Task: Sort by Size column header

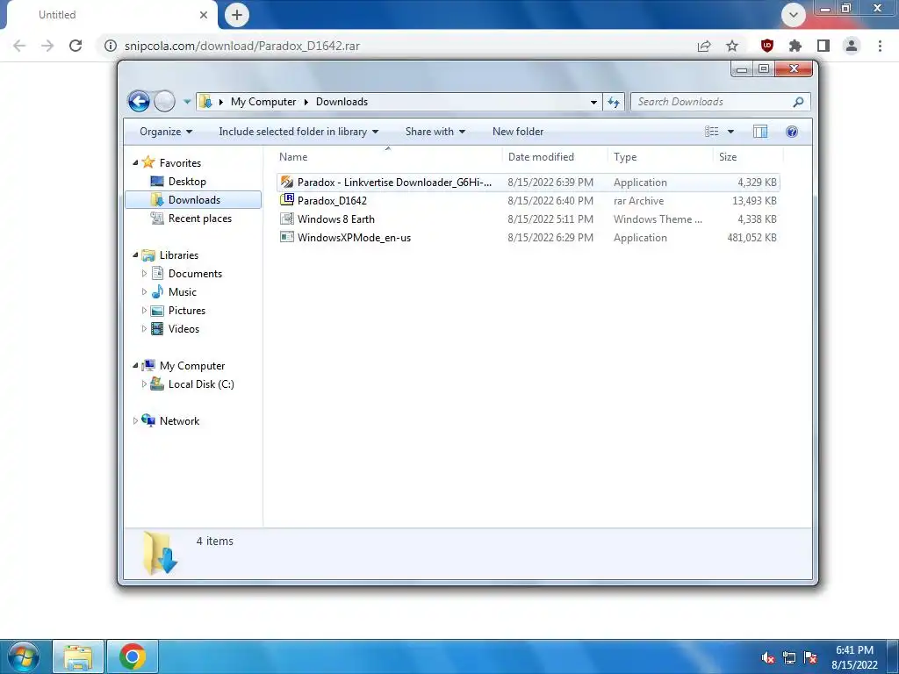Action: pyautogui.click(x=728, y=157)
